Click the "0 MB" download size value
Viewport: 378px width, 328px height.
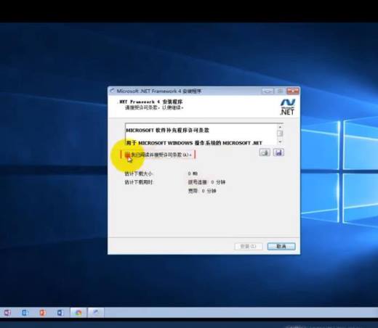click(193, 173)
